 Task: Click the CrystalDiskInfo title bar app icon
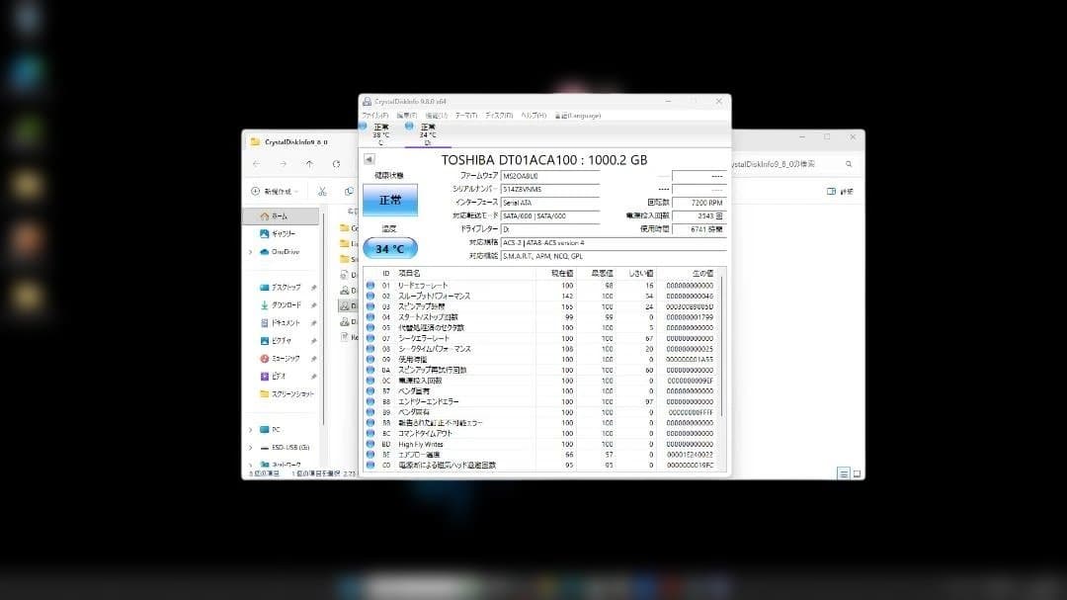(367, 102)
